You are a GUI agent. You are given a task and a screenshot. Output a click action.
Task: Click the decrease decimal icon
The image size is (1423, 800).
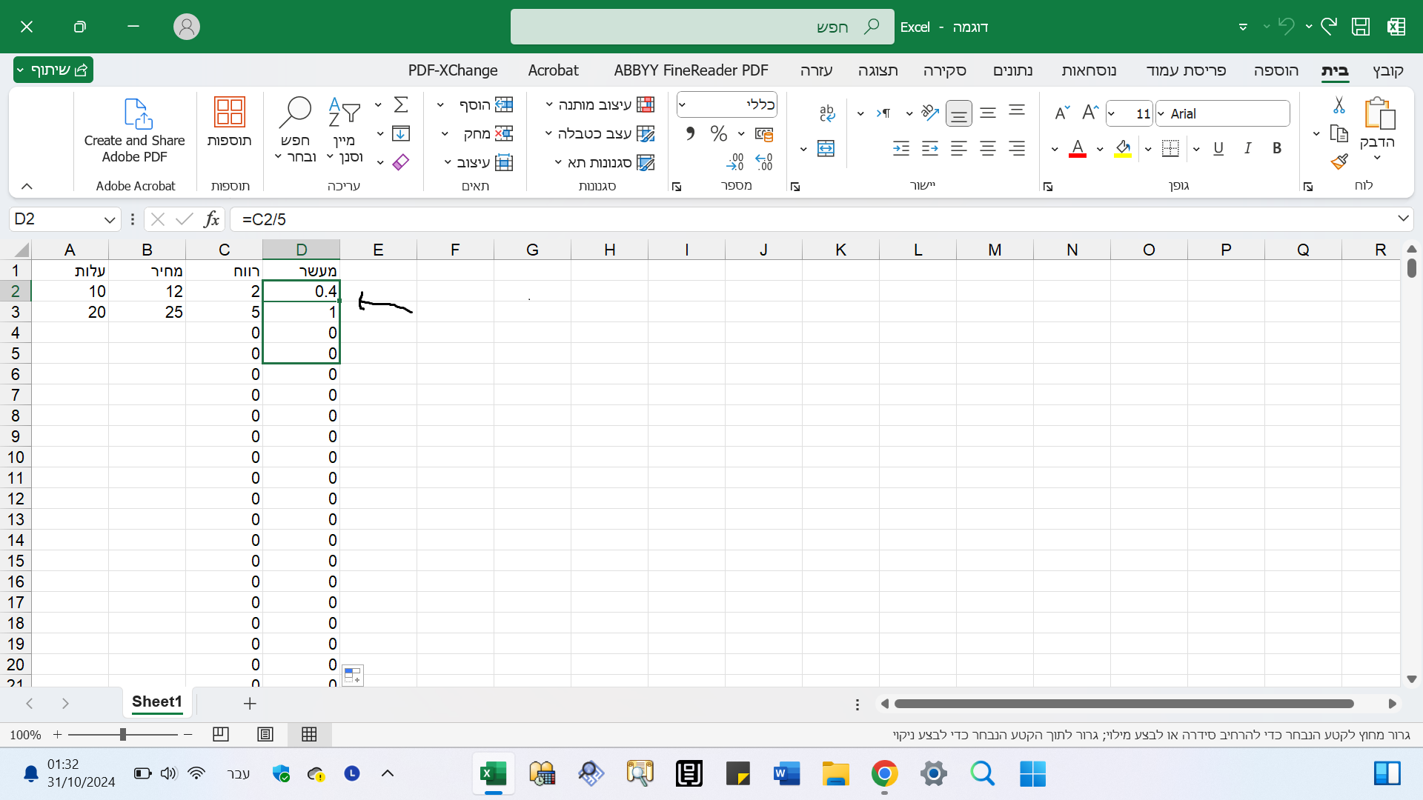pos(734,161)
